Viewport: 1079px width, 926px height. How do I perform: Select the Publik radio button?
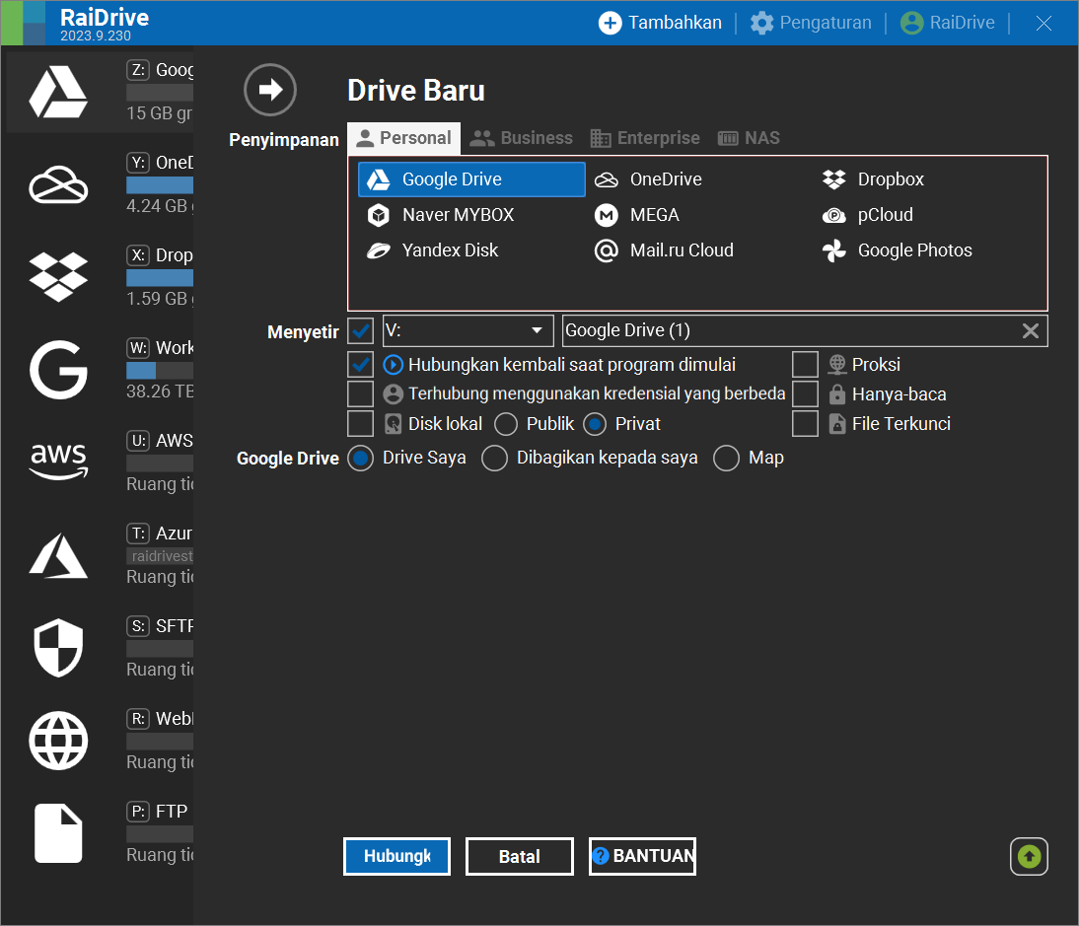(506, 424)
